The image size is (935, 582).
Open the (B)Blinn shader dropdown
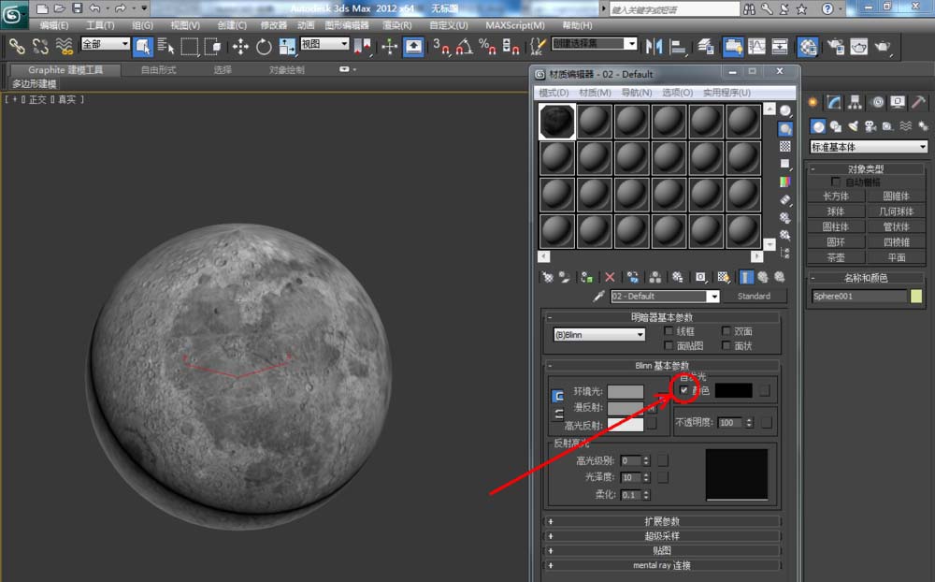[x=599, y=334]
